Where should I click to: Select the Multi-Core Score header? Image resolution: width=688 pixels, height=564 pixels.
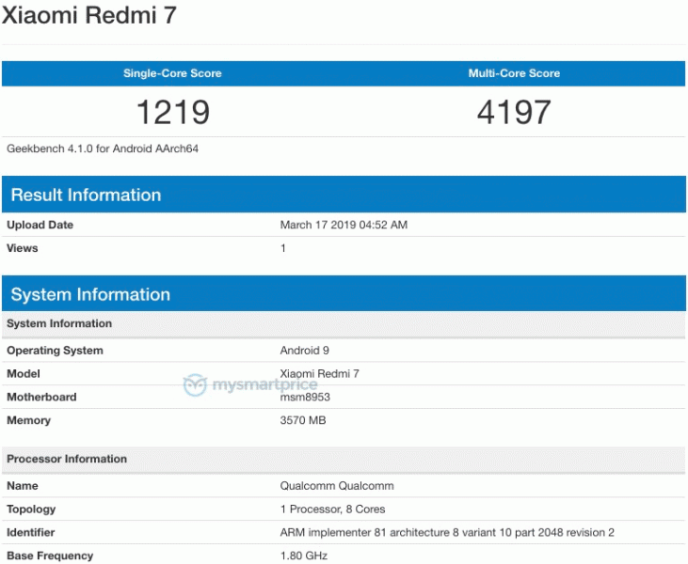514,73
